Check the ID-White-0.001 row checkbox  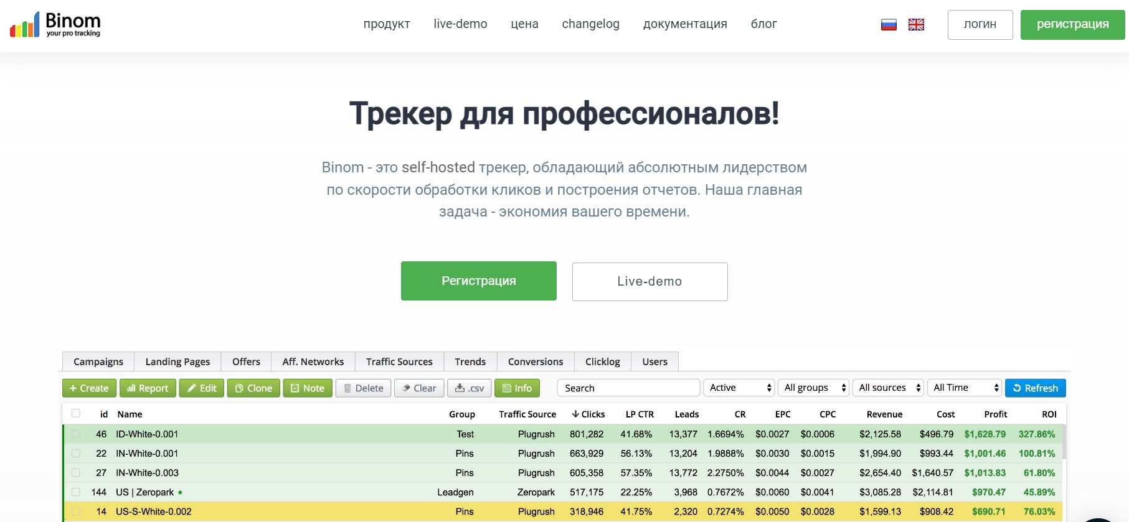pos(76,434)
